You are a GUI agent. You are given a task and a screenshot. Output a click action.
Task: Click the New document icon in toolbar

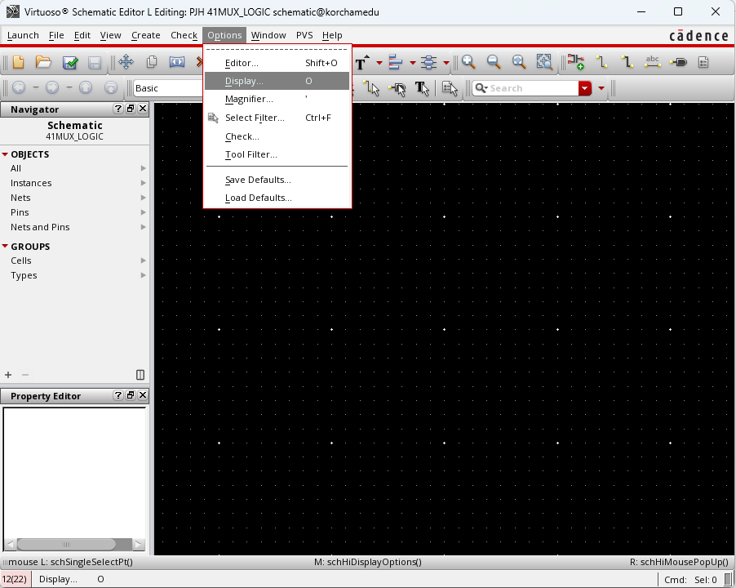tap(18, 62)
